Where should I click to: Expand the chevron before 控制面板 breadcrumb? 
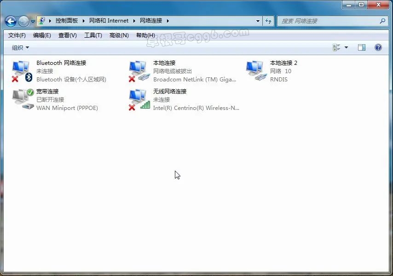pos(50,21)
